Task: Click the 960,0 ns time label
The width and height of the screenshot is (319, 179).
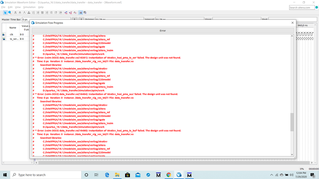Action: [x=302, y=25]
